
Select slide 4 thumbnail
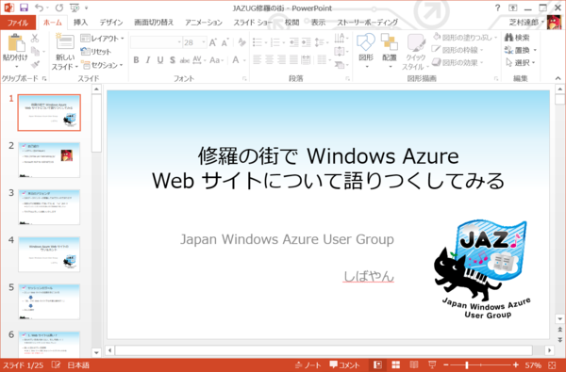[x=49, y=254]
